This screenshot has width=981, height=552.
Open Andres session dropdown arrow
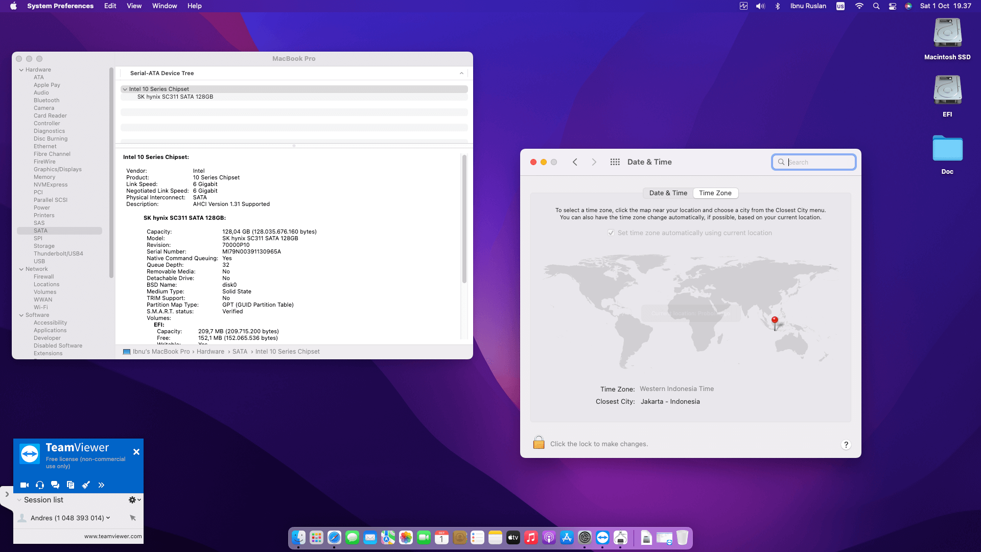[108, 518]
